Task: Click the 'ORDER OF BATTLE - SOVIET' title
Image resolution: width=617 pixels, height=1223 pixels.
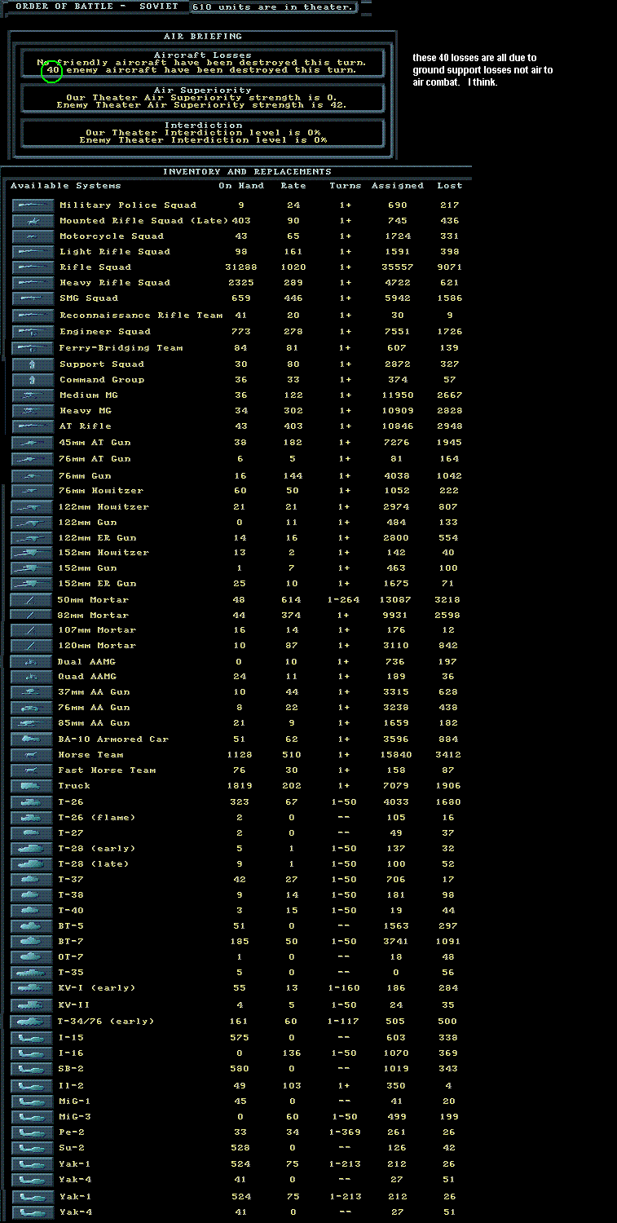Action: 97,7
